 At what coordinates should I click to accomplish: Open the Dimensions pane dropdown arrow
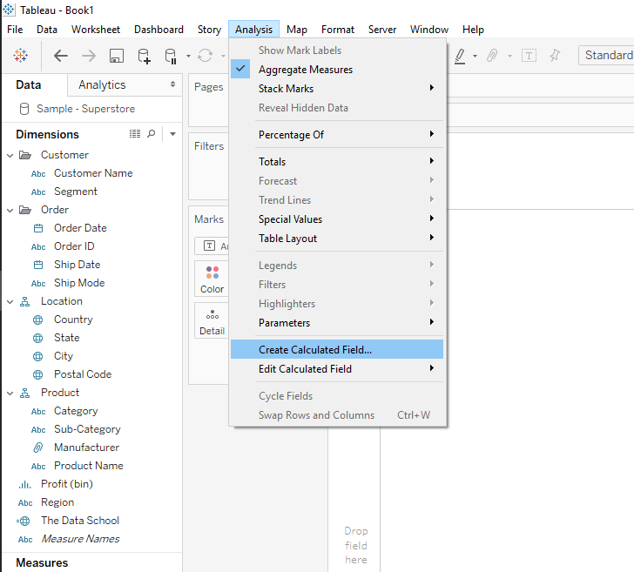pos(172,134)
